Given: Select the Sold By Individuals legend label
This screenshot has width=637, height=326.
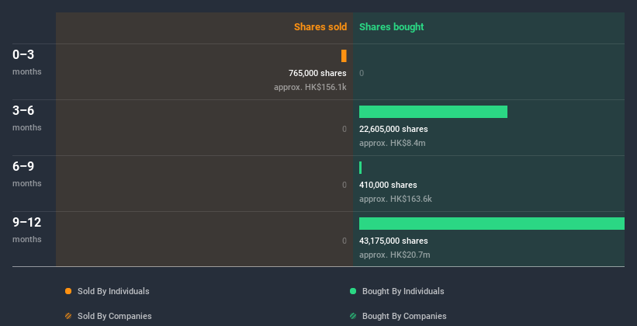Looking at the screenshot, I should tap(113, 291).
